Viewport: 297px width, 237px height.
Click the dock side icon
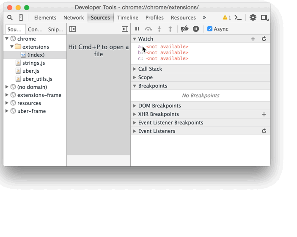(264, 18)
